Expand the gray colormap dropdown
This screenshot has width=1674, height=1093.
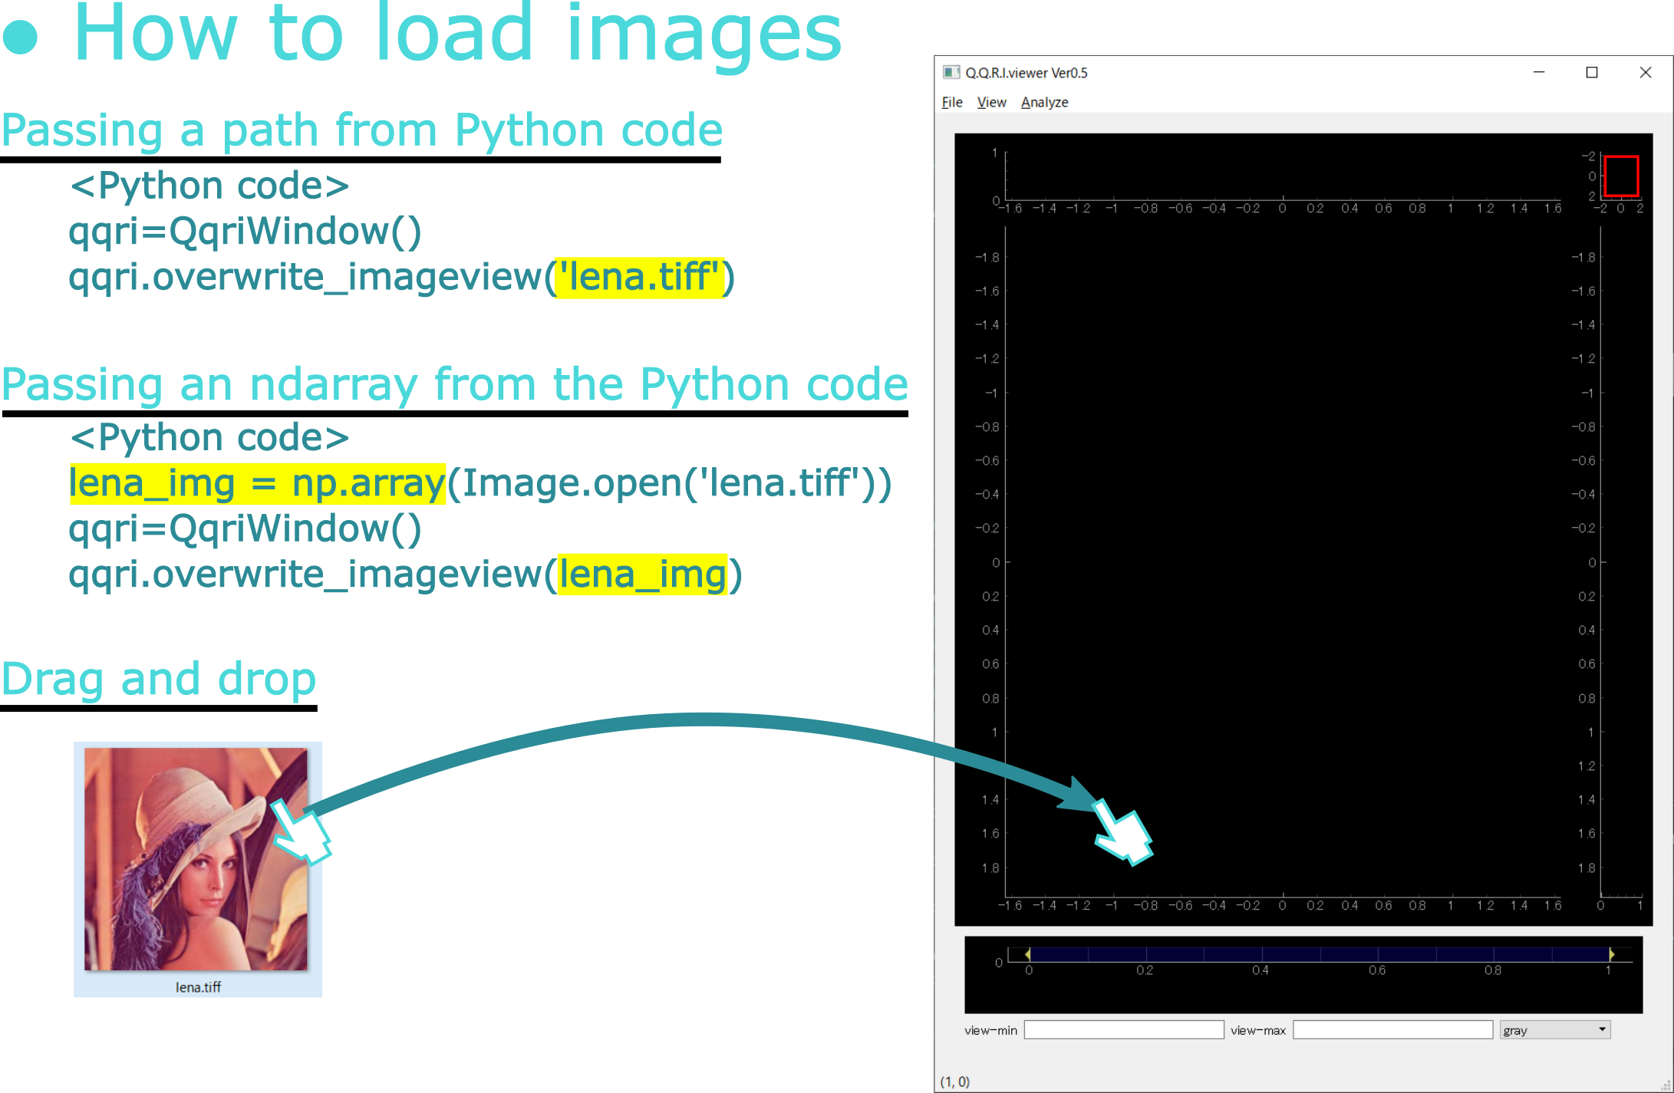pos(1555,1029)
